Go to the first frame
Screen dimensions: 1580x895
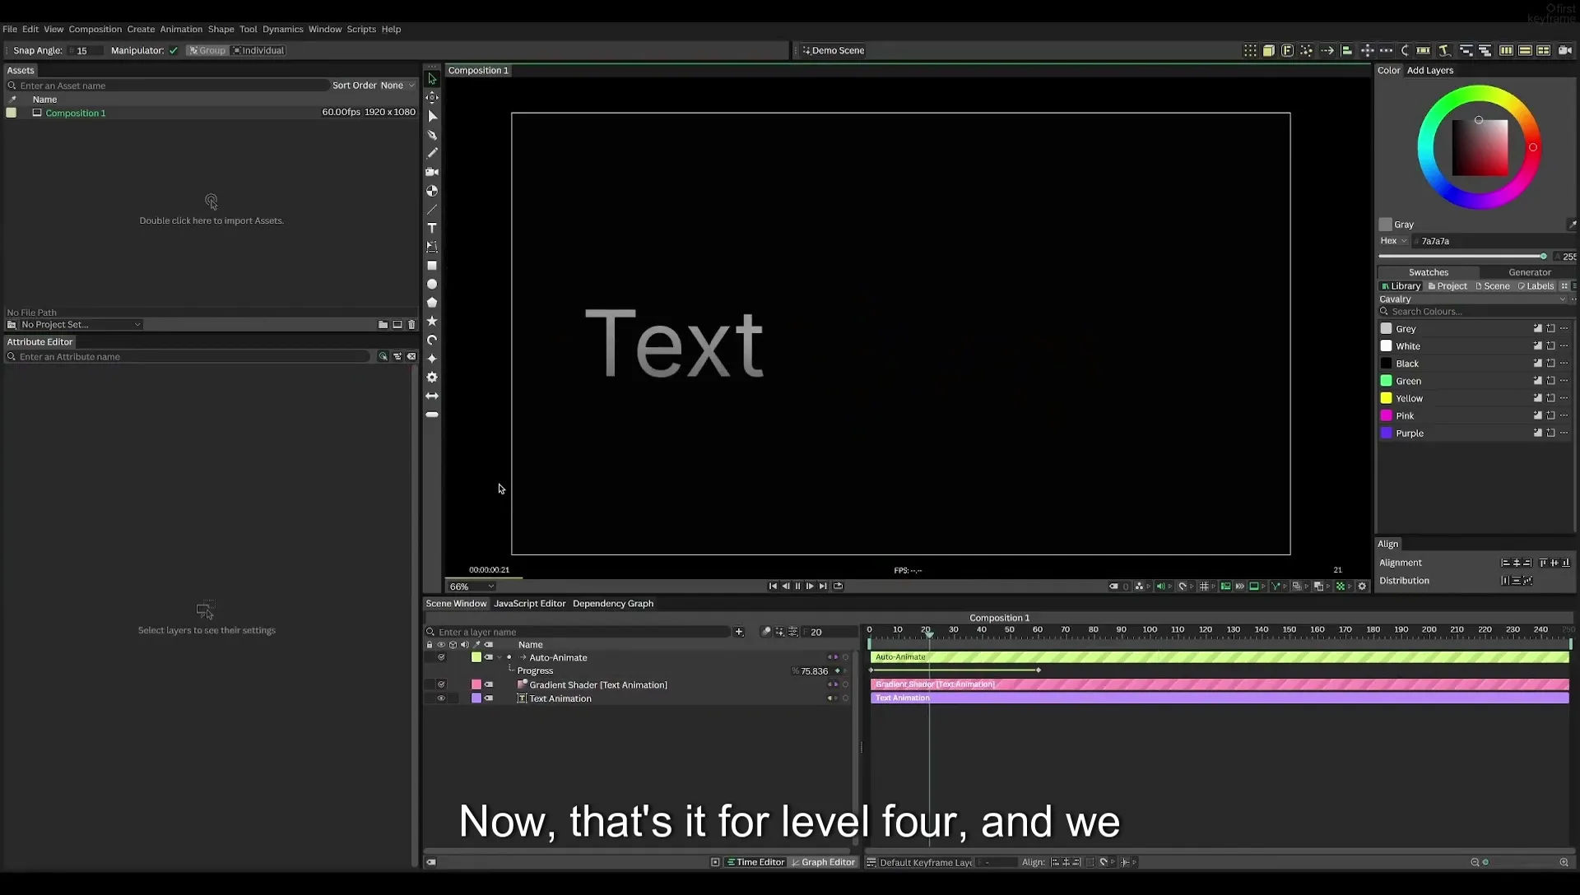click(773, 587)
